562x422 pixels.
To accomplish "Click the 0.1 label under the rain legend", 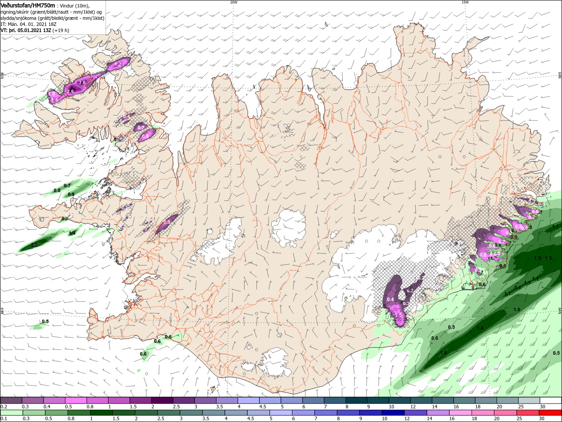I will click(x=4, y=418).
